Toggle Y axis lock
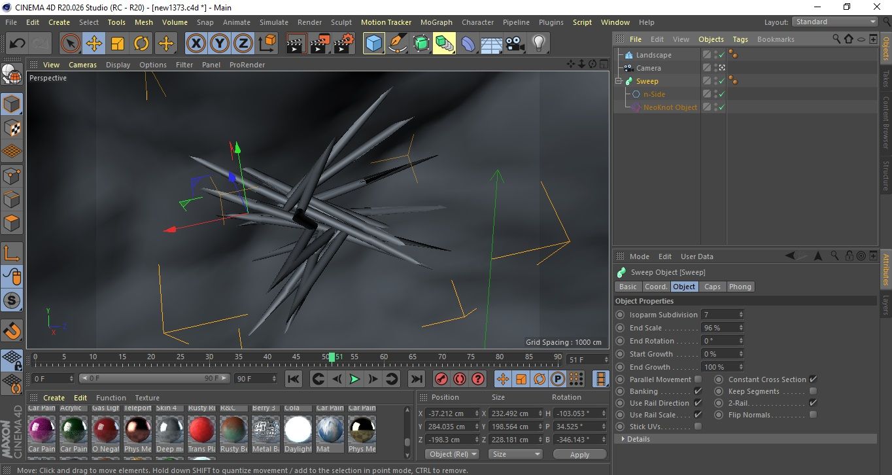Image resolution: width=892 pixels, height=475 pixels. click(x=220, y=44)
